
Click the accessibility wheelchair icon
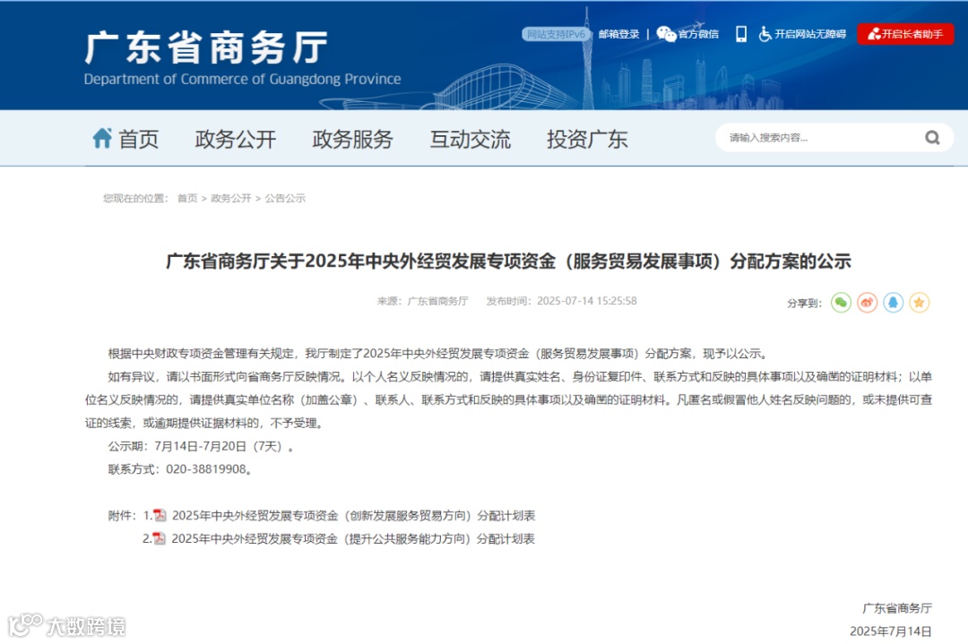[x=765, y=34]
